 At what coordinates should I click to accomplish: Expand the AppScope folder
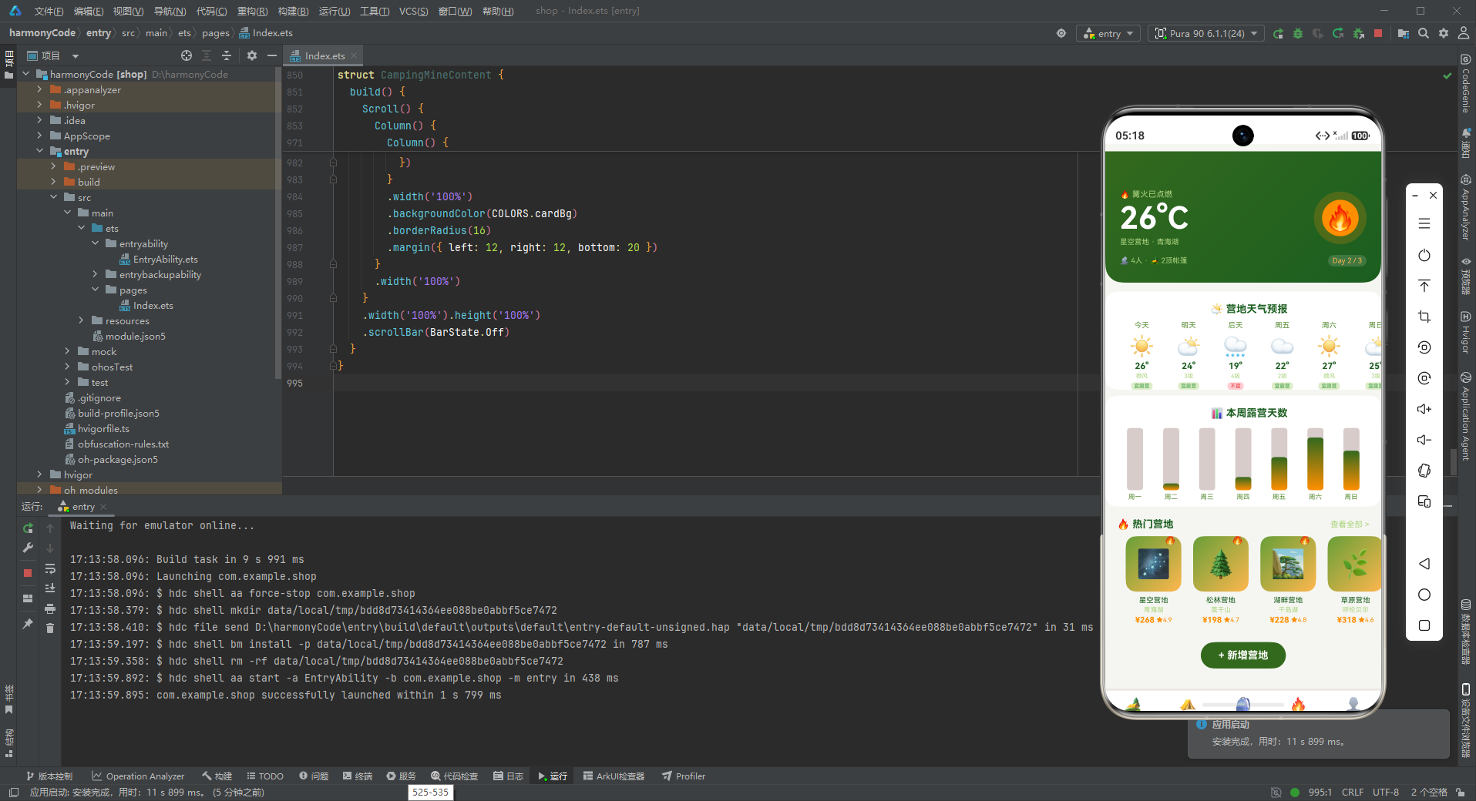(39, 136)
